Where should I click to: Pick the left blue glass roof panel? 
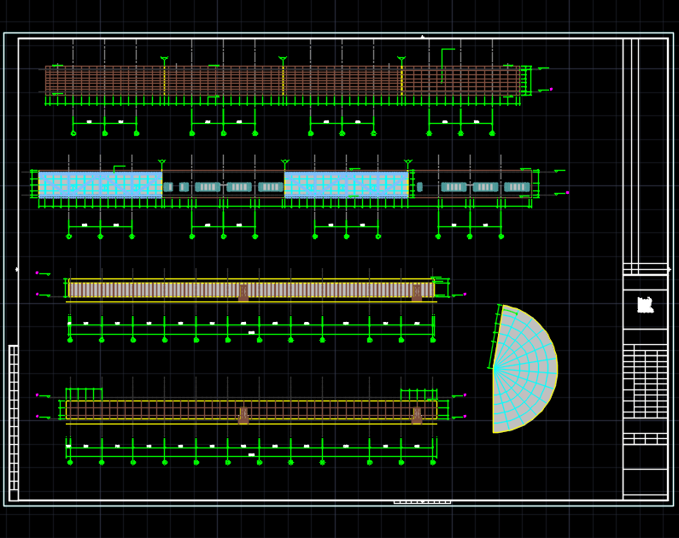coord(101,184)
